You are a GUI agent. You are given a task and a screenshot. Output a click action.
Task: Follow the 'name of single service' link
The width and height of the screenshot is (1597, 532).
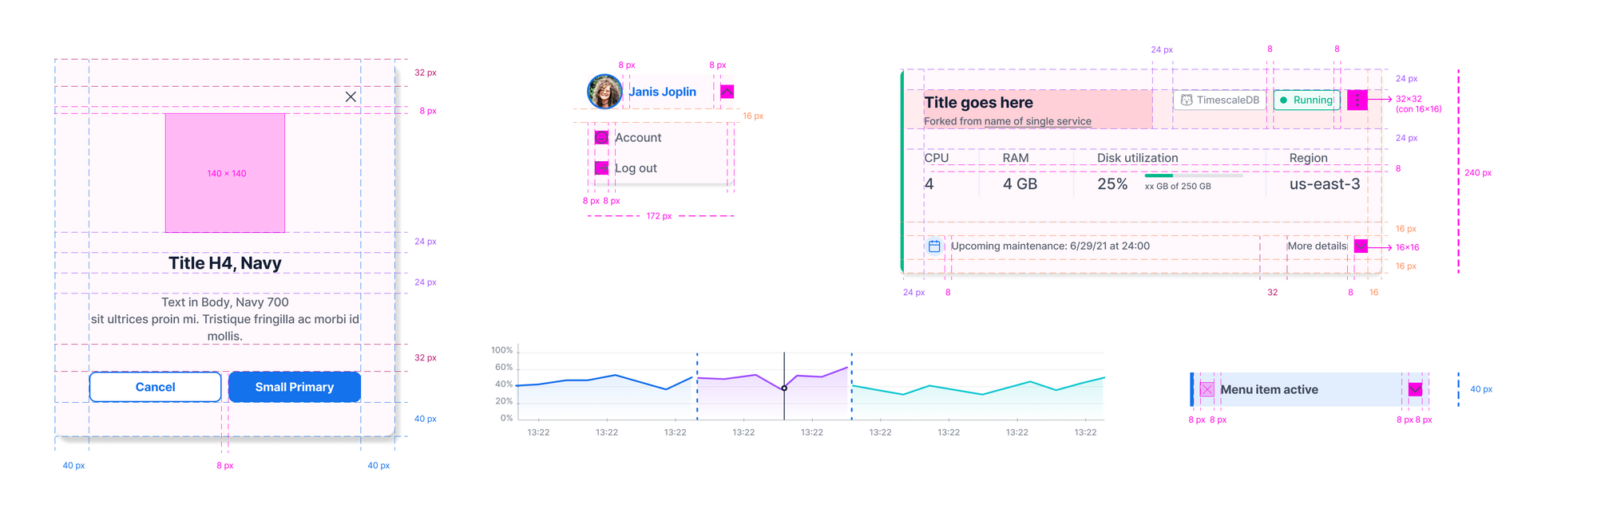(1037, 121)
